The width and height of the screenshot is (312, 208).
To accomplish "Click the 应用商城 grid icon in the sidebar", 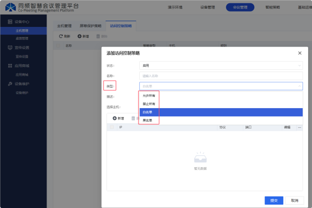I will click(10, 66).
